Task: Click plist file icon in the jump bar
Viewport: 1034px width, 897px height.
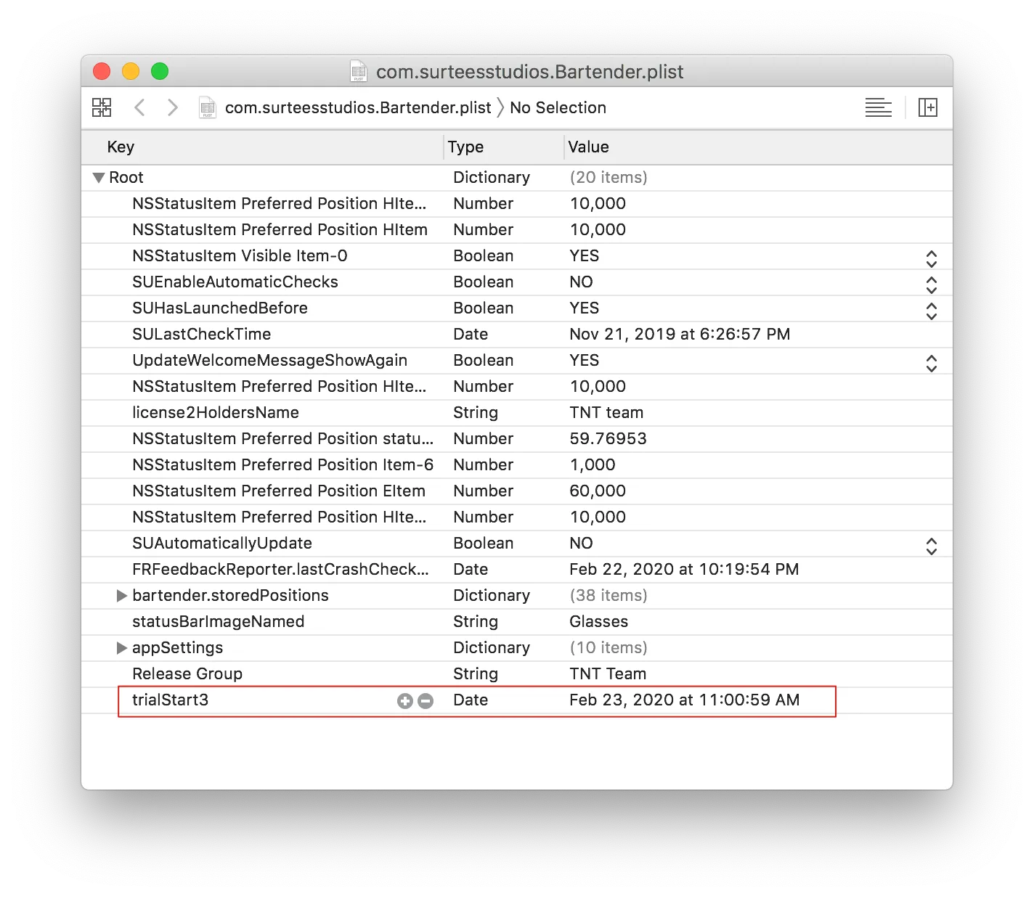Action: click(x=208, y=107)
